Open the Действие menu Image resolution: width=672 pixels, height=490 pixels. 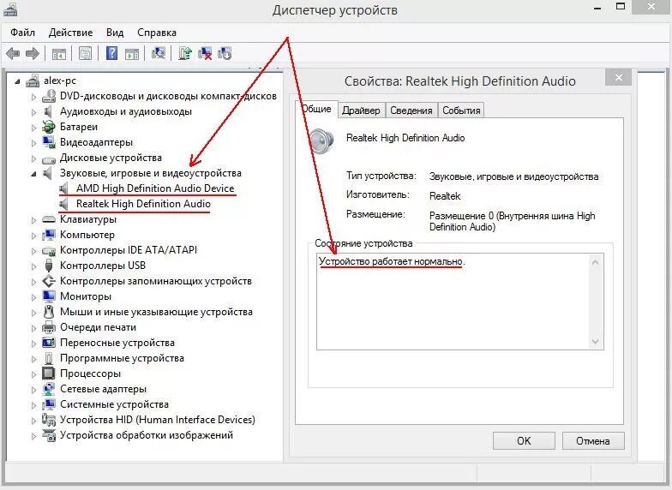[70, 33]
